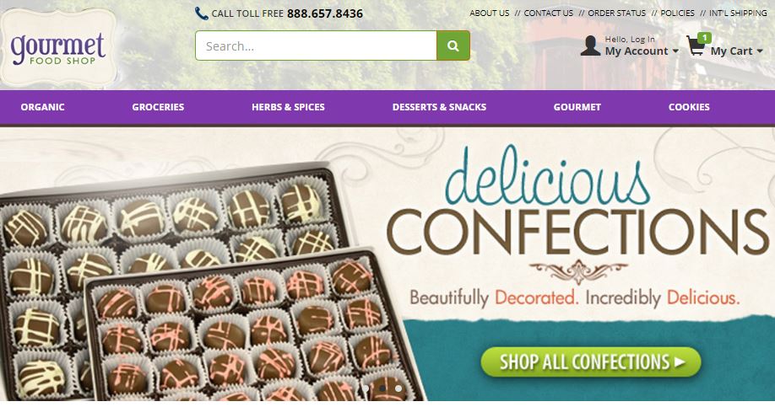Select the first carousel slide dot

pos(366,388)
